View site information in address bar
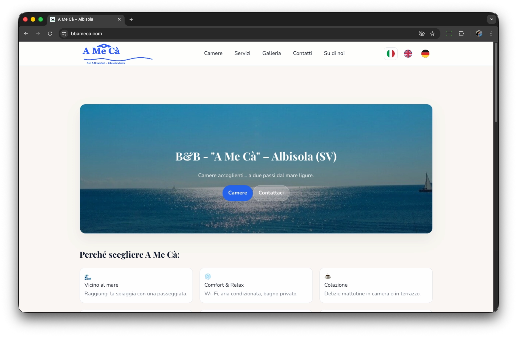 (65, 34)
